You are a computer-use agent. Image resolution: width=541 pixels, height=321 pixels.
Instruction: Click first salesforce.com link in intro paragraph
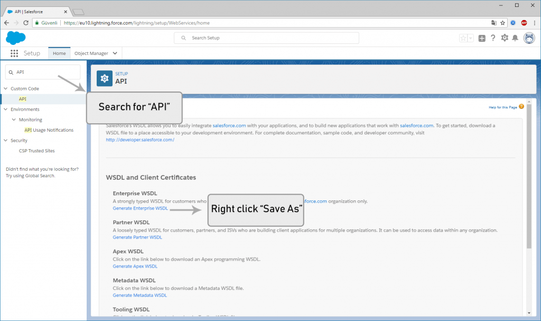(x=229, y=126)
